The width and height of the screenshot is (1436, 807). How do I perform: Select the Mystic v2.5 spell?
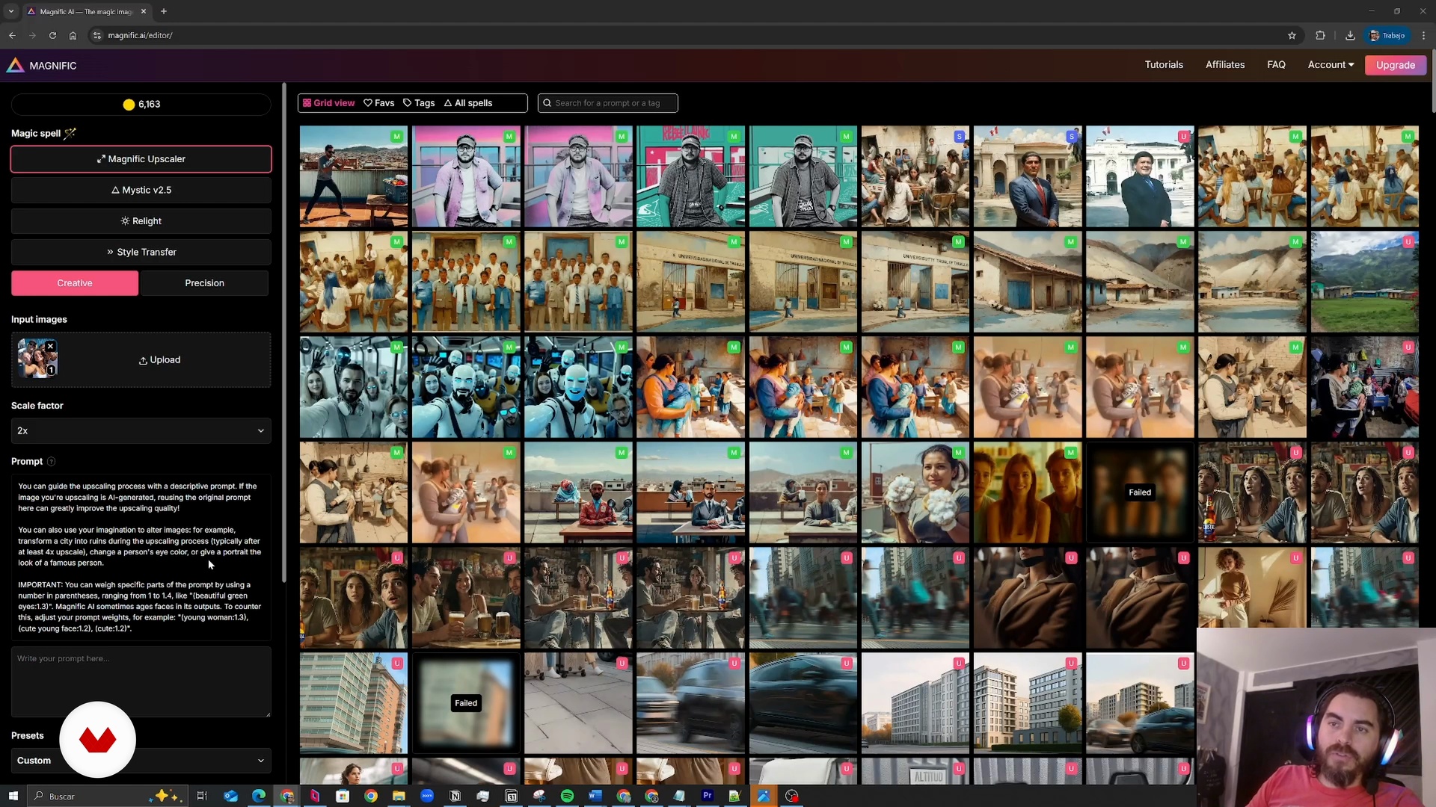pyautogui.click(x=141, y=191)
